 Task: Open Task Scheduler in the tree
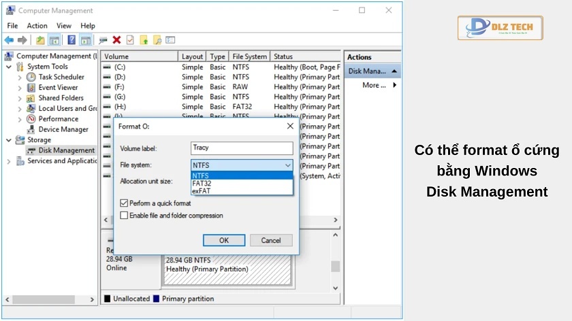[x=61, y=77]
